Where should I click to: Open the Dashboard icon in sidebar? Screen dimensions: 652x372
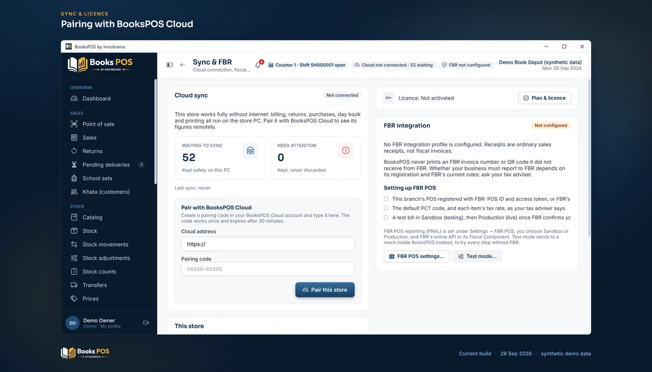coord(74,99)
